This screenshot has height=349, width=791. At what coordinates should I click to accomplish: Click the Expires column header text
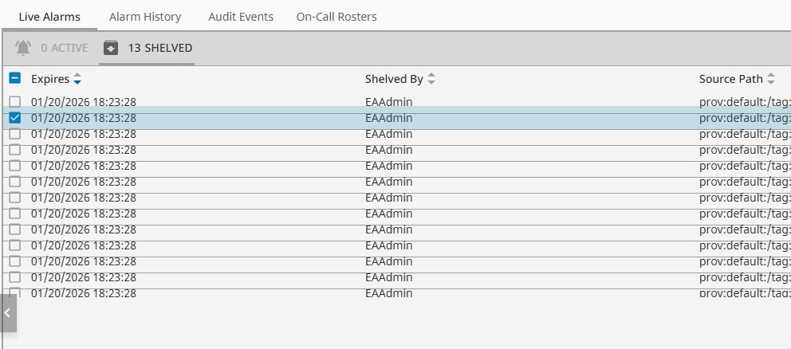[x=49, y=79]
